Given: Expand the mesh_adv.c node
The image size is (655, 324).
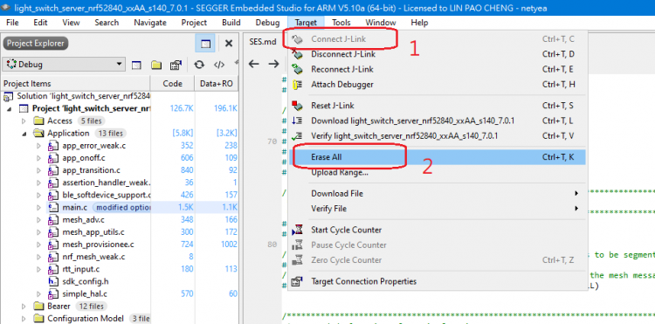Looking at the screenshot, I should point(38,220).
